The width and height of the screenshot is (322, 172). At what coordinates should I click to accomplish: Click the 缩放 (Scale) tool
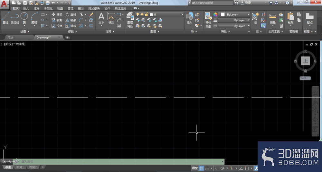pos(71,26)
